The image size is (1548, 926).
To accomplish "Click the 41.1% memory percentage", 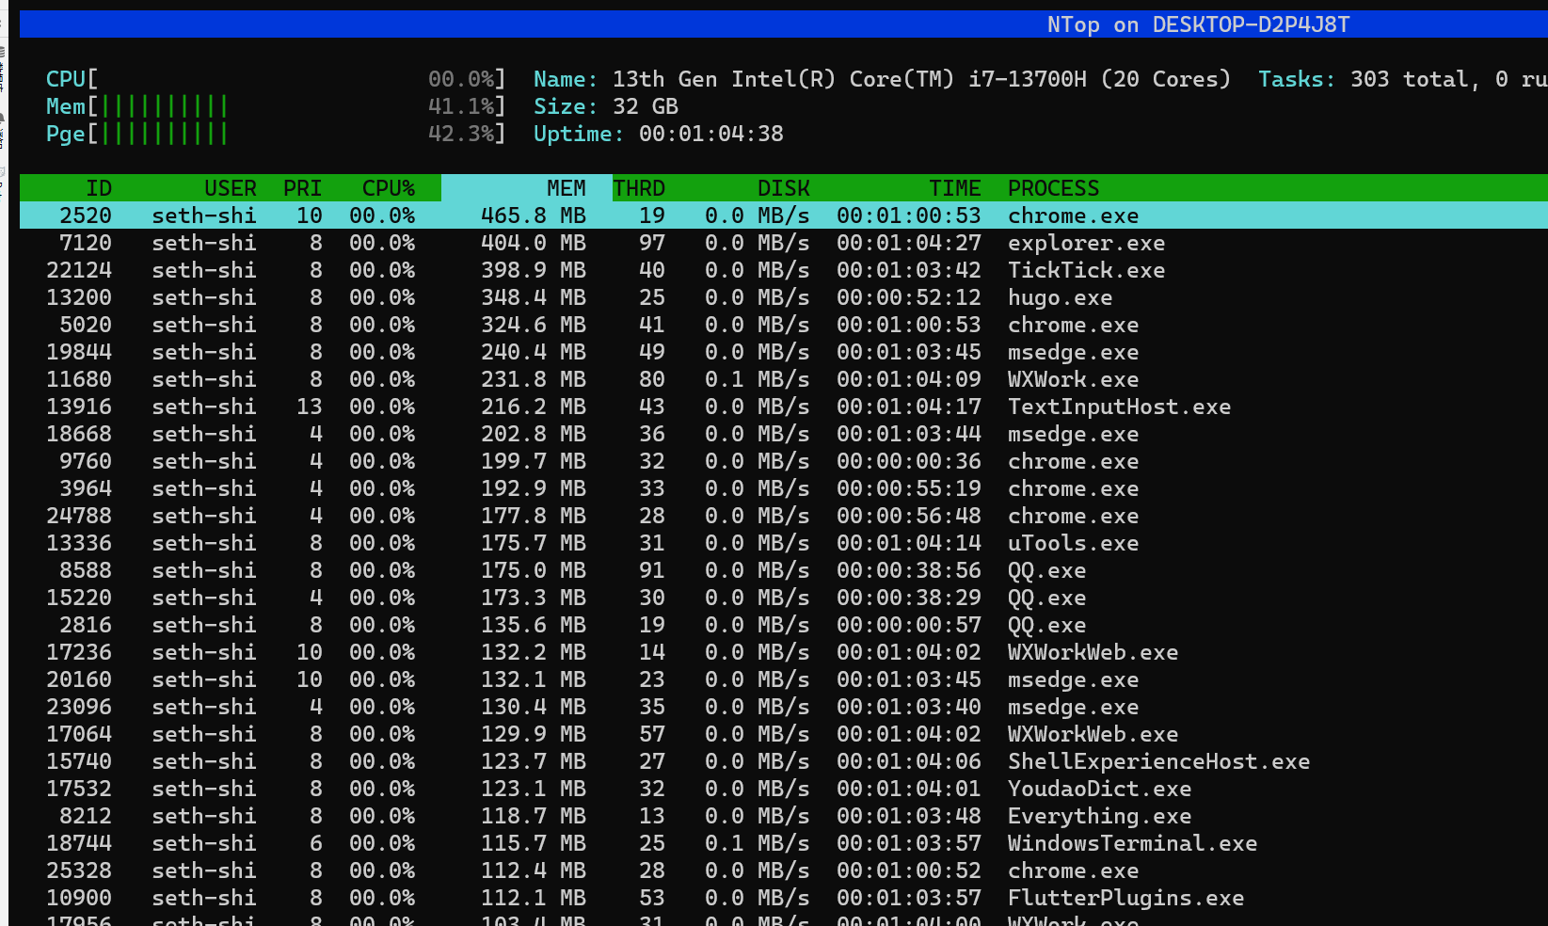I will point(461,106).
